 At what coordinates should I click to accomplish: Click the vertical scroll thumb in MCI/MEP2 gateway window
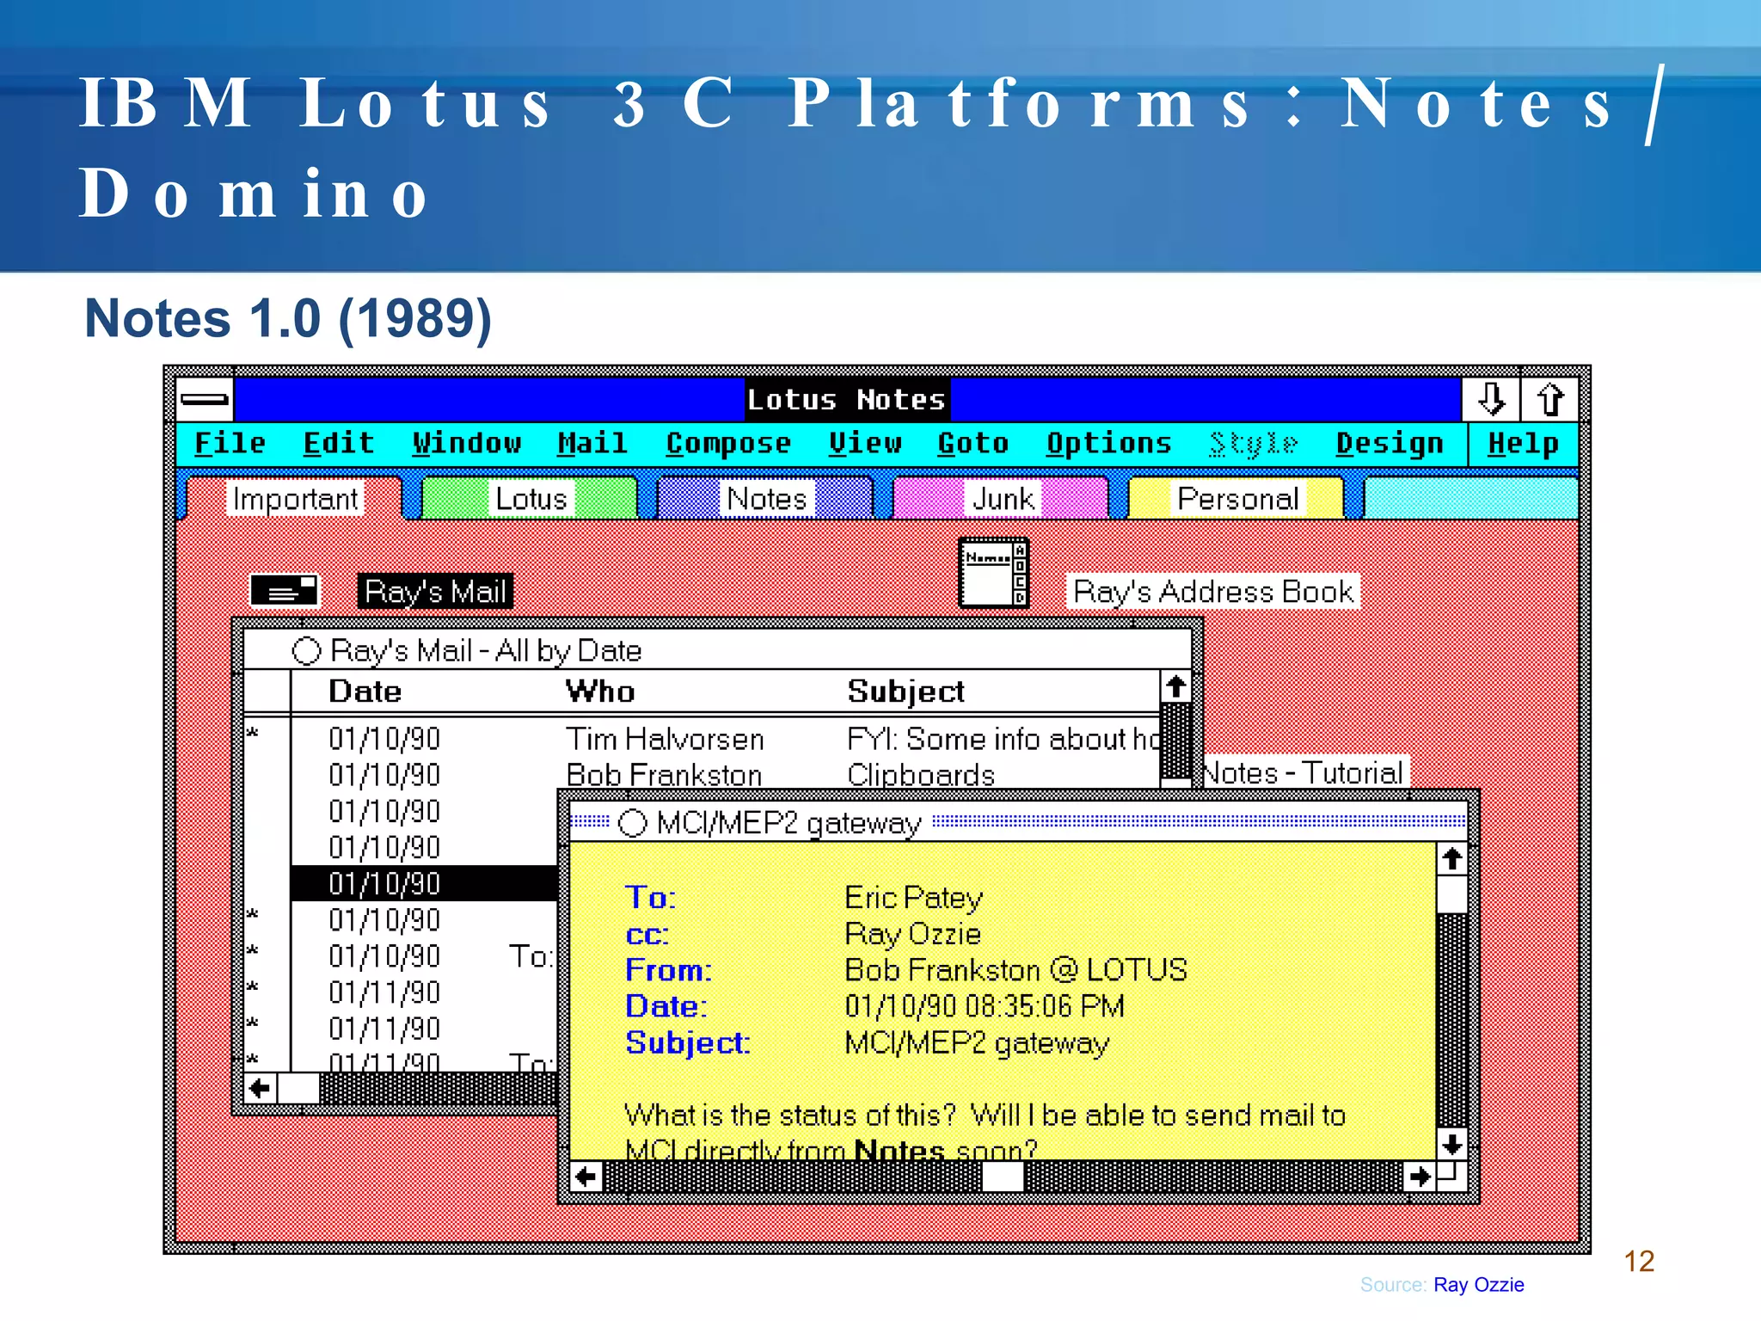pyautogui.click(x=1451, y=894)
